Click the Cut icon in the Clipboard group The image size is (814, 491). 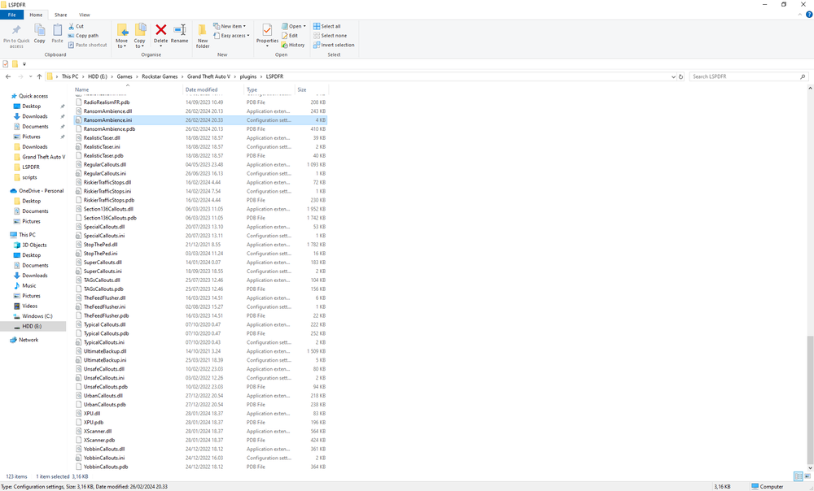[x=77, y=25]
